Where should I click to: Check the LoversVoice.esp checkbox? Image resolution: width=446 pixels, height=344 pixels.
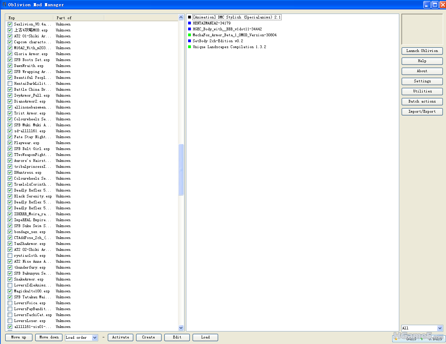[10, 303]
